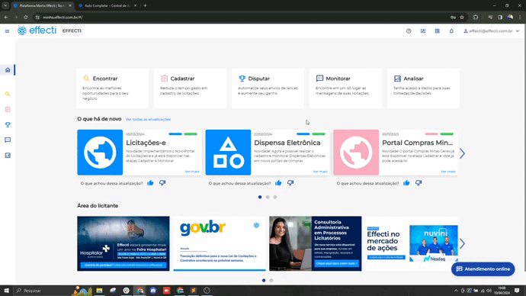Viewport: 526px width, 296px height.
Task: Open the Encontrar search icon in the sidebar
Action: (8, 94)
